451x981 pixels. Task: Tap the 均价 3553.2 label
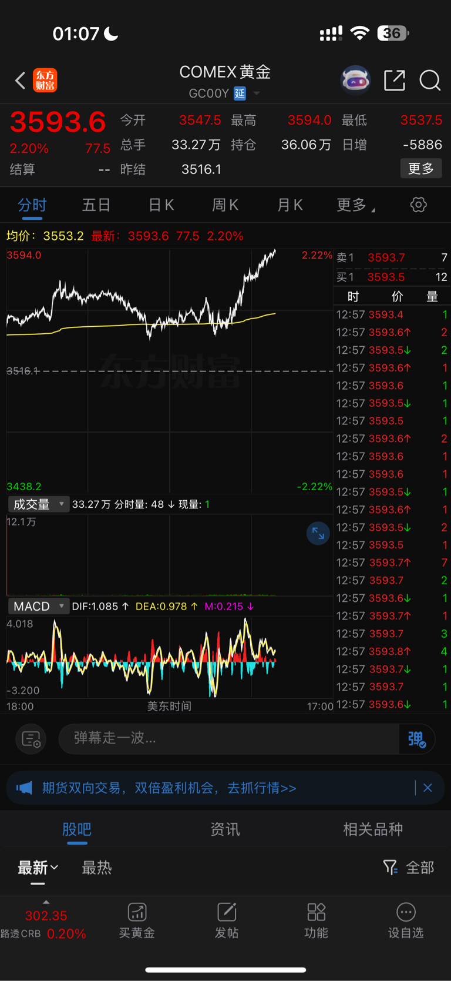tap(45, 236)
